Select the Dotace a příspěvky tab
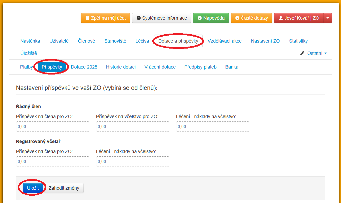This screenshot has height=203, width=341. coord(178,41)
